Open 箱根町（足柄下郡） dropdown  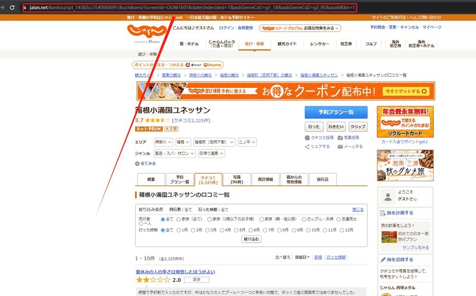214,142
